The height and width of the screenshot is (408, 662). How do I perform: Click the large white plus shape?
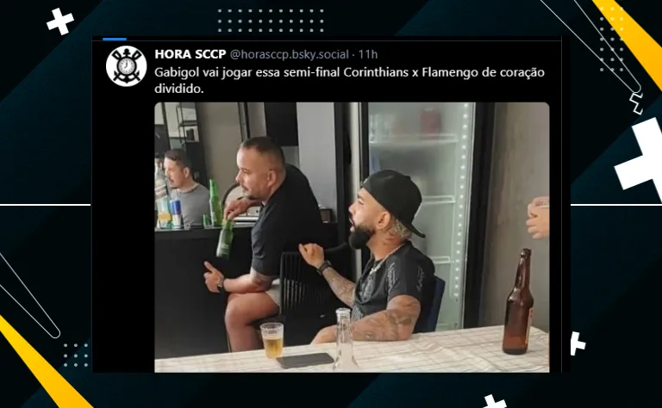640,158
